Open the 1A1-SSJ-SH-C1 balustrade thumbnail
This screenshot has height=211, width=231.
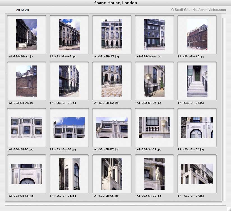[x=154, y=128]
